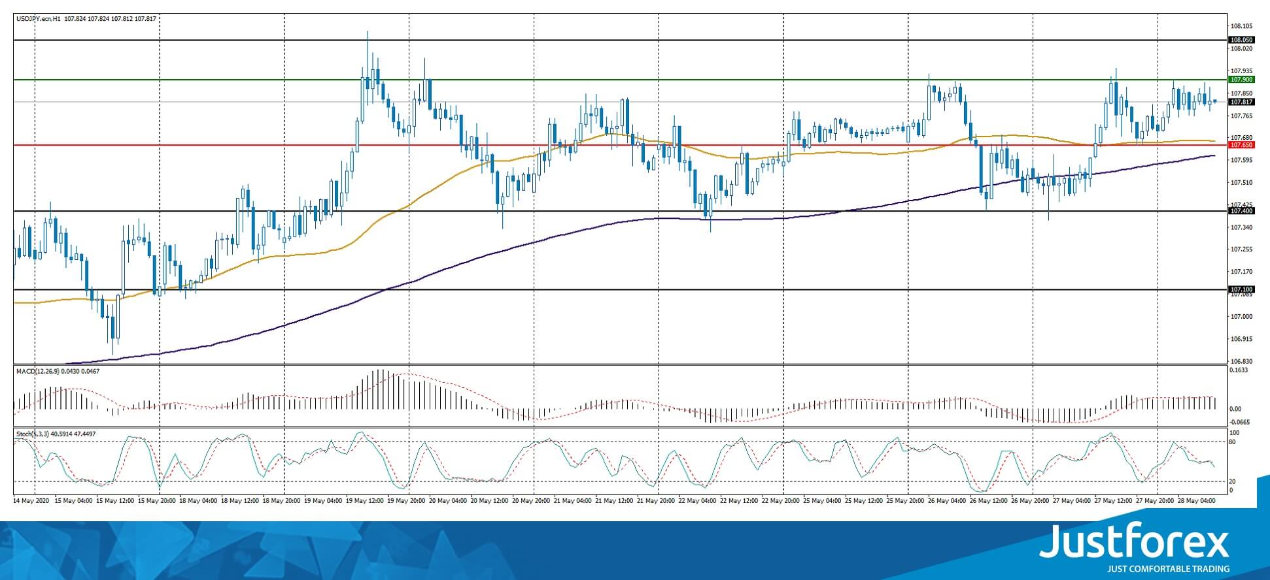The image size is (1270, 580).
Task: Select the red 107.650 price level label
Action: [1241, 145]
